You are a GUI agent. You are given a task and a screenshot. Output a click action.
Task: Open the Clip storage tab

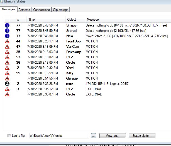point(61,10)
